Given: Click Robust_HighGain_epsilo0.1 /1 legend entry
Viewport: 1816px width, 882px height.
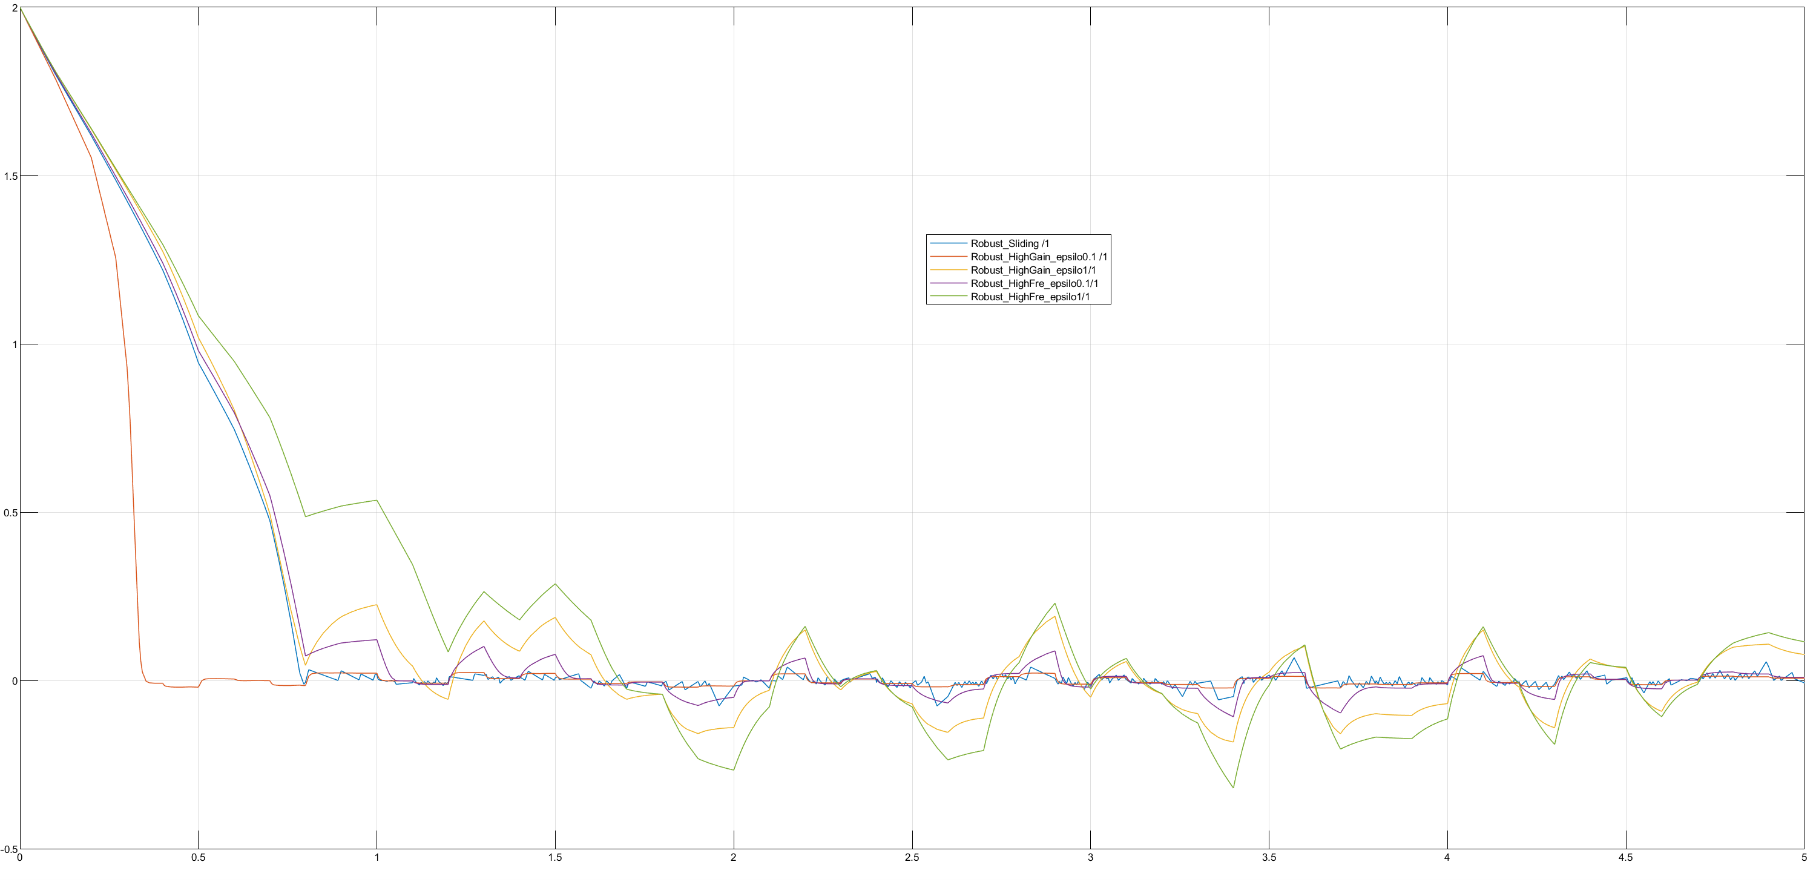Looking at the screenshot, I should click(x=1038, y=257).
